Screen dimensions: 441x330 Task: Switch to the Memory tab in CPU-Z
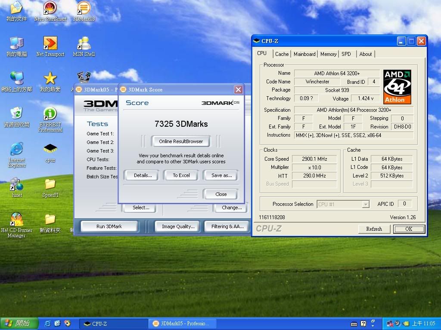pyautogui.click(x=328, y=54)
